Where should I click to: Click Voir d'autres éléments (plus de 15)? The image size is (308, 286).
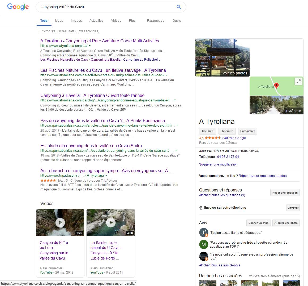pos(274,276)
